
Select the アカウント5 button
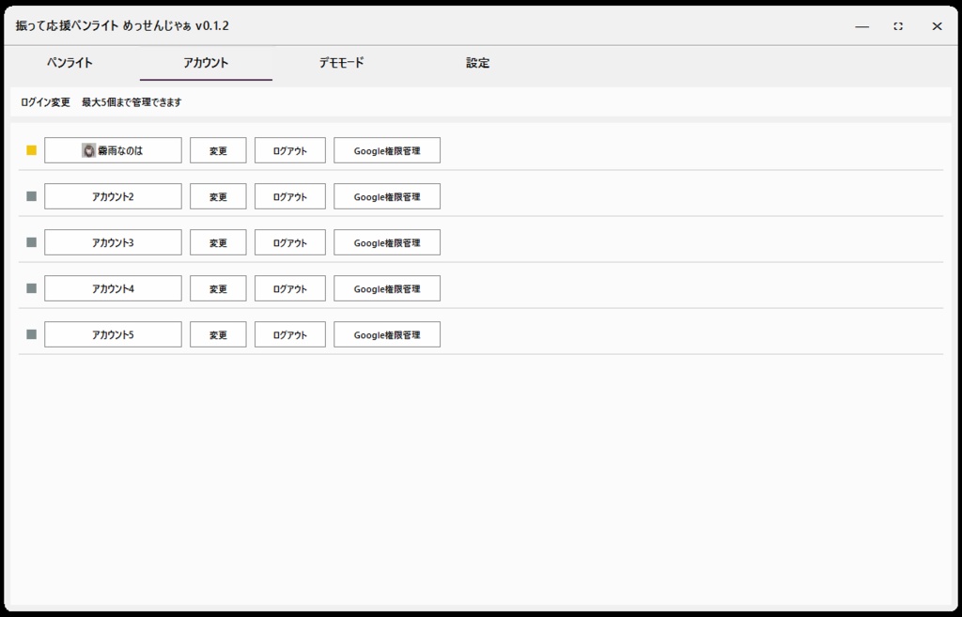tap(113, 334)
